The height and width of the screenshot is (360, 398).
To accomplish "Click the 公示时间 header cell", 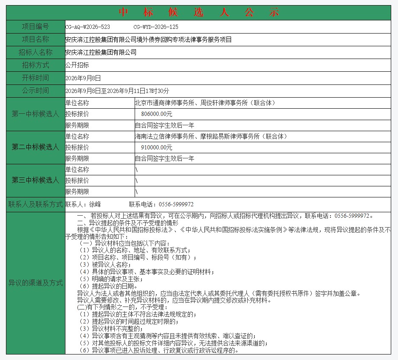I will (36, 91).
